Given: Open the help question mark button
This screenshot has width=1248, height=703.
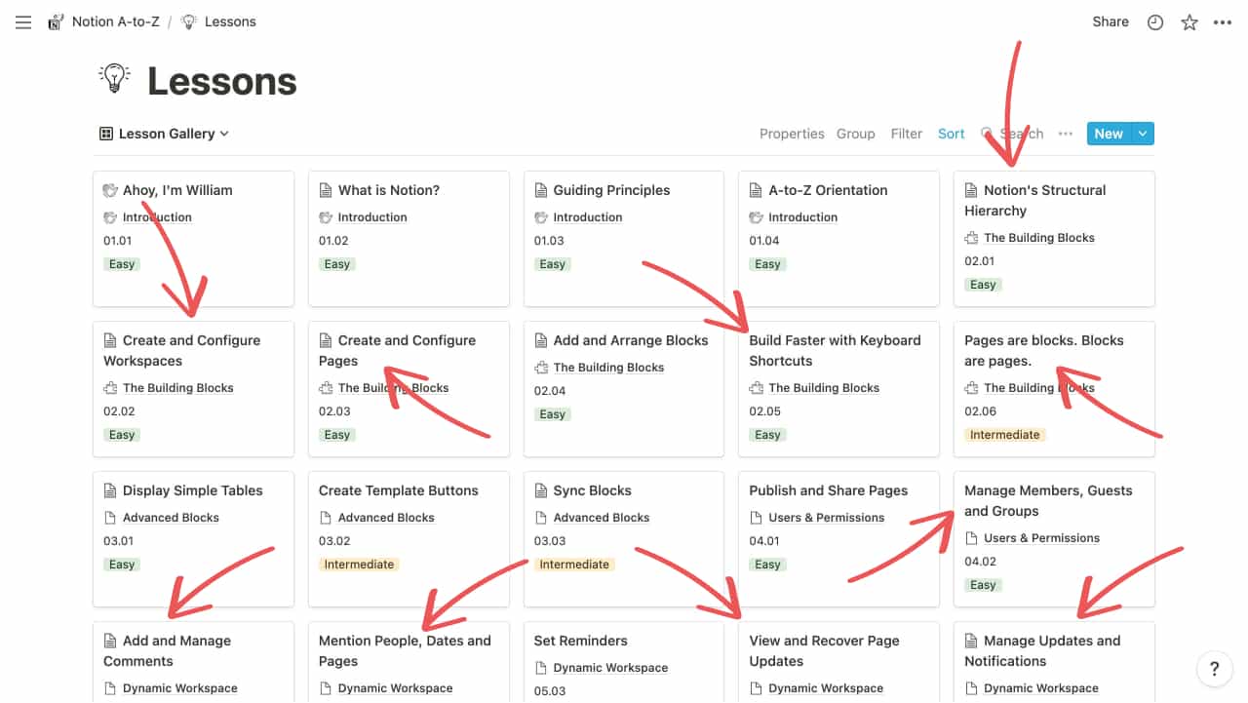Looking at the screenshot, I should pos(1214,669).
